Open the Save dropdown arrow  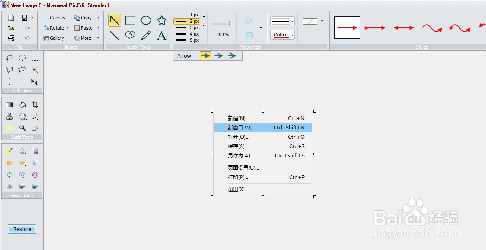[x=32, y=18]
